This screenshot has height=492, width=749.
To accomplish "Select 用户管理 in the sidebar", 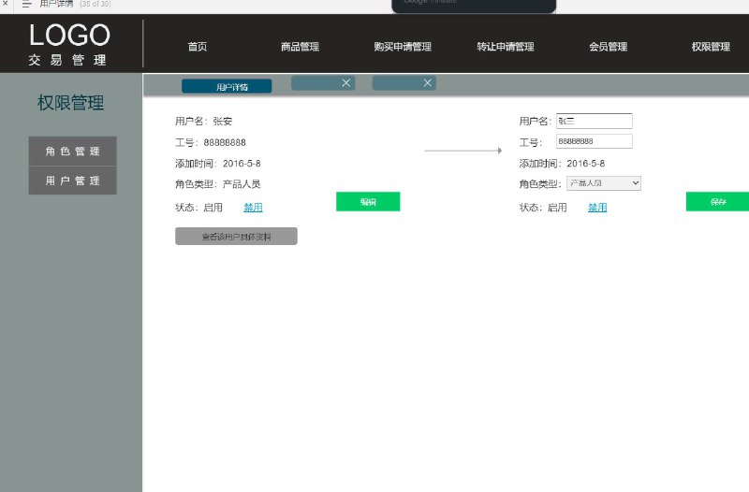I will click(73, 181).
